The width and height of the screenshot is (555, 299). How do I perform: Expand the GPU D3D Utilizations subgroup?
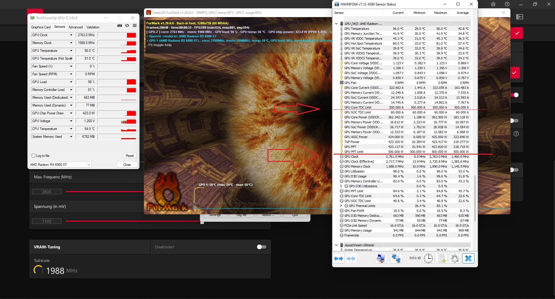pyautogui.click(x=341, y=186)
